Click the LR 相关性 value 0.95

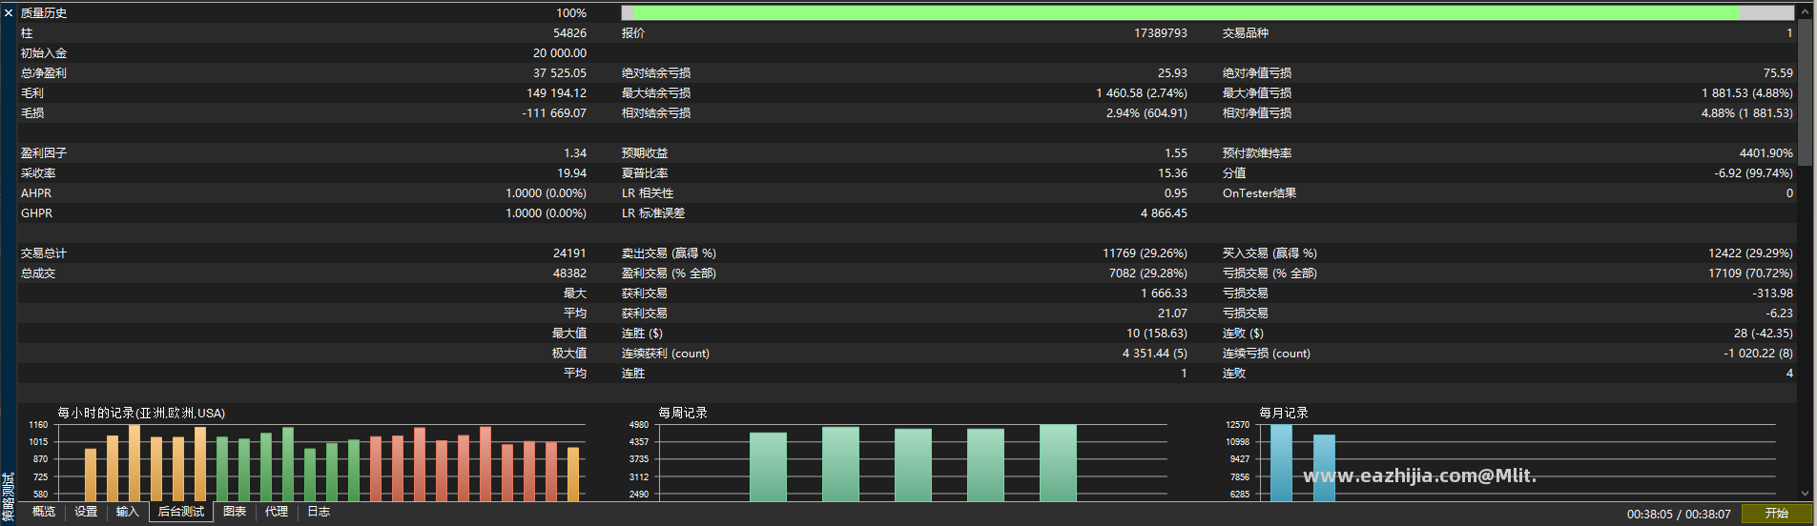click(x=1176, y=193)
